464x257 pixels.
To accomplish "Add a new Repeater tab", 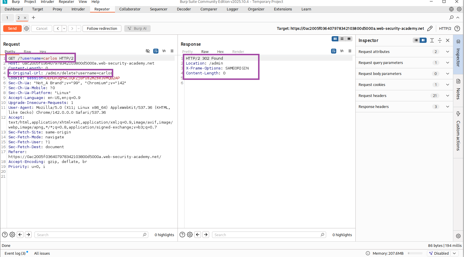I will [33, 18].
